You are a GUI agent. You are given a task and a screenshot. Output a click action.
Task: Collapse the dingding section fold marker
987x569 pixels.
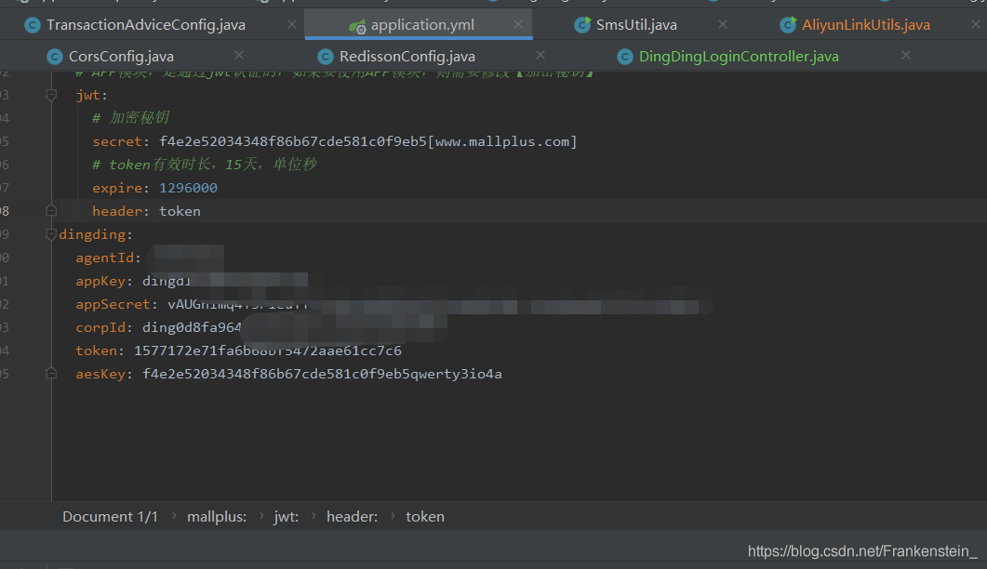(52, 234)
